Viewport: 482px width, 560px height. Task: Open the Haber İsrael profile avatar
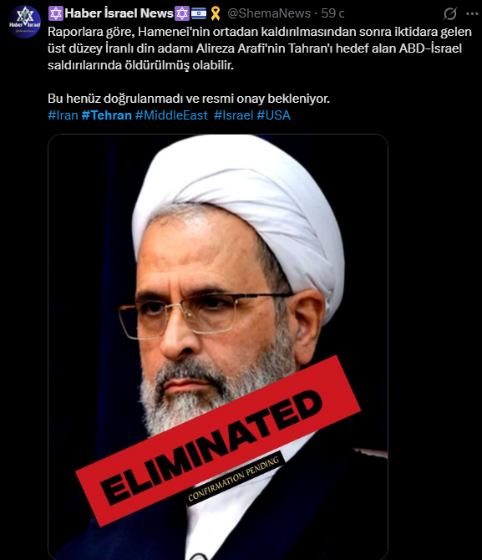click(x=24, y=22)
